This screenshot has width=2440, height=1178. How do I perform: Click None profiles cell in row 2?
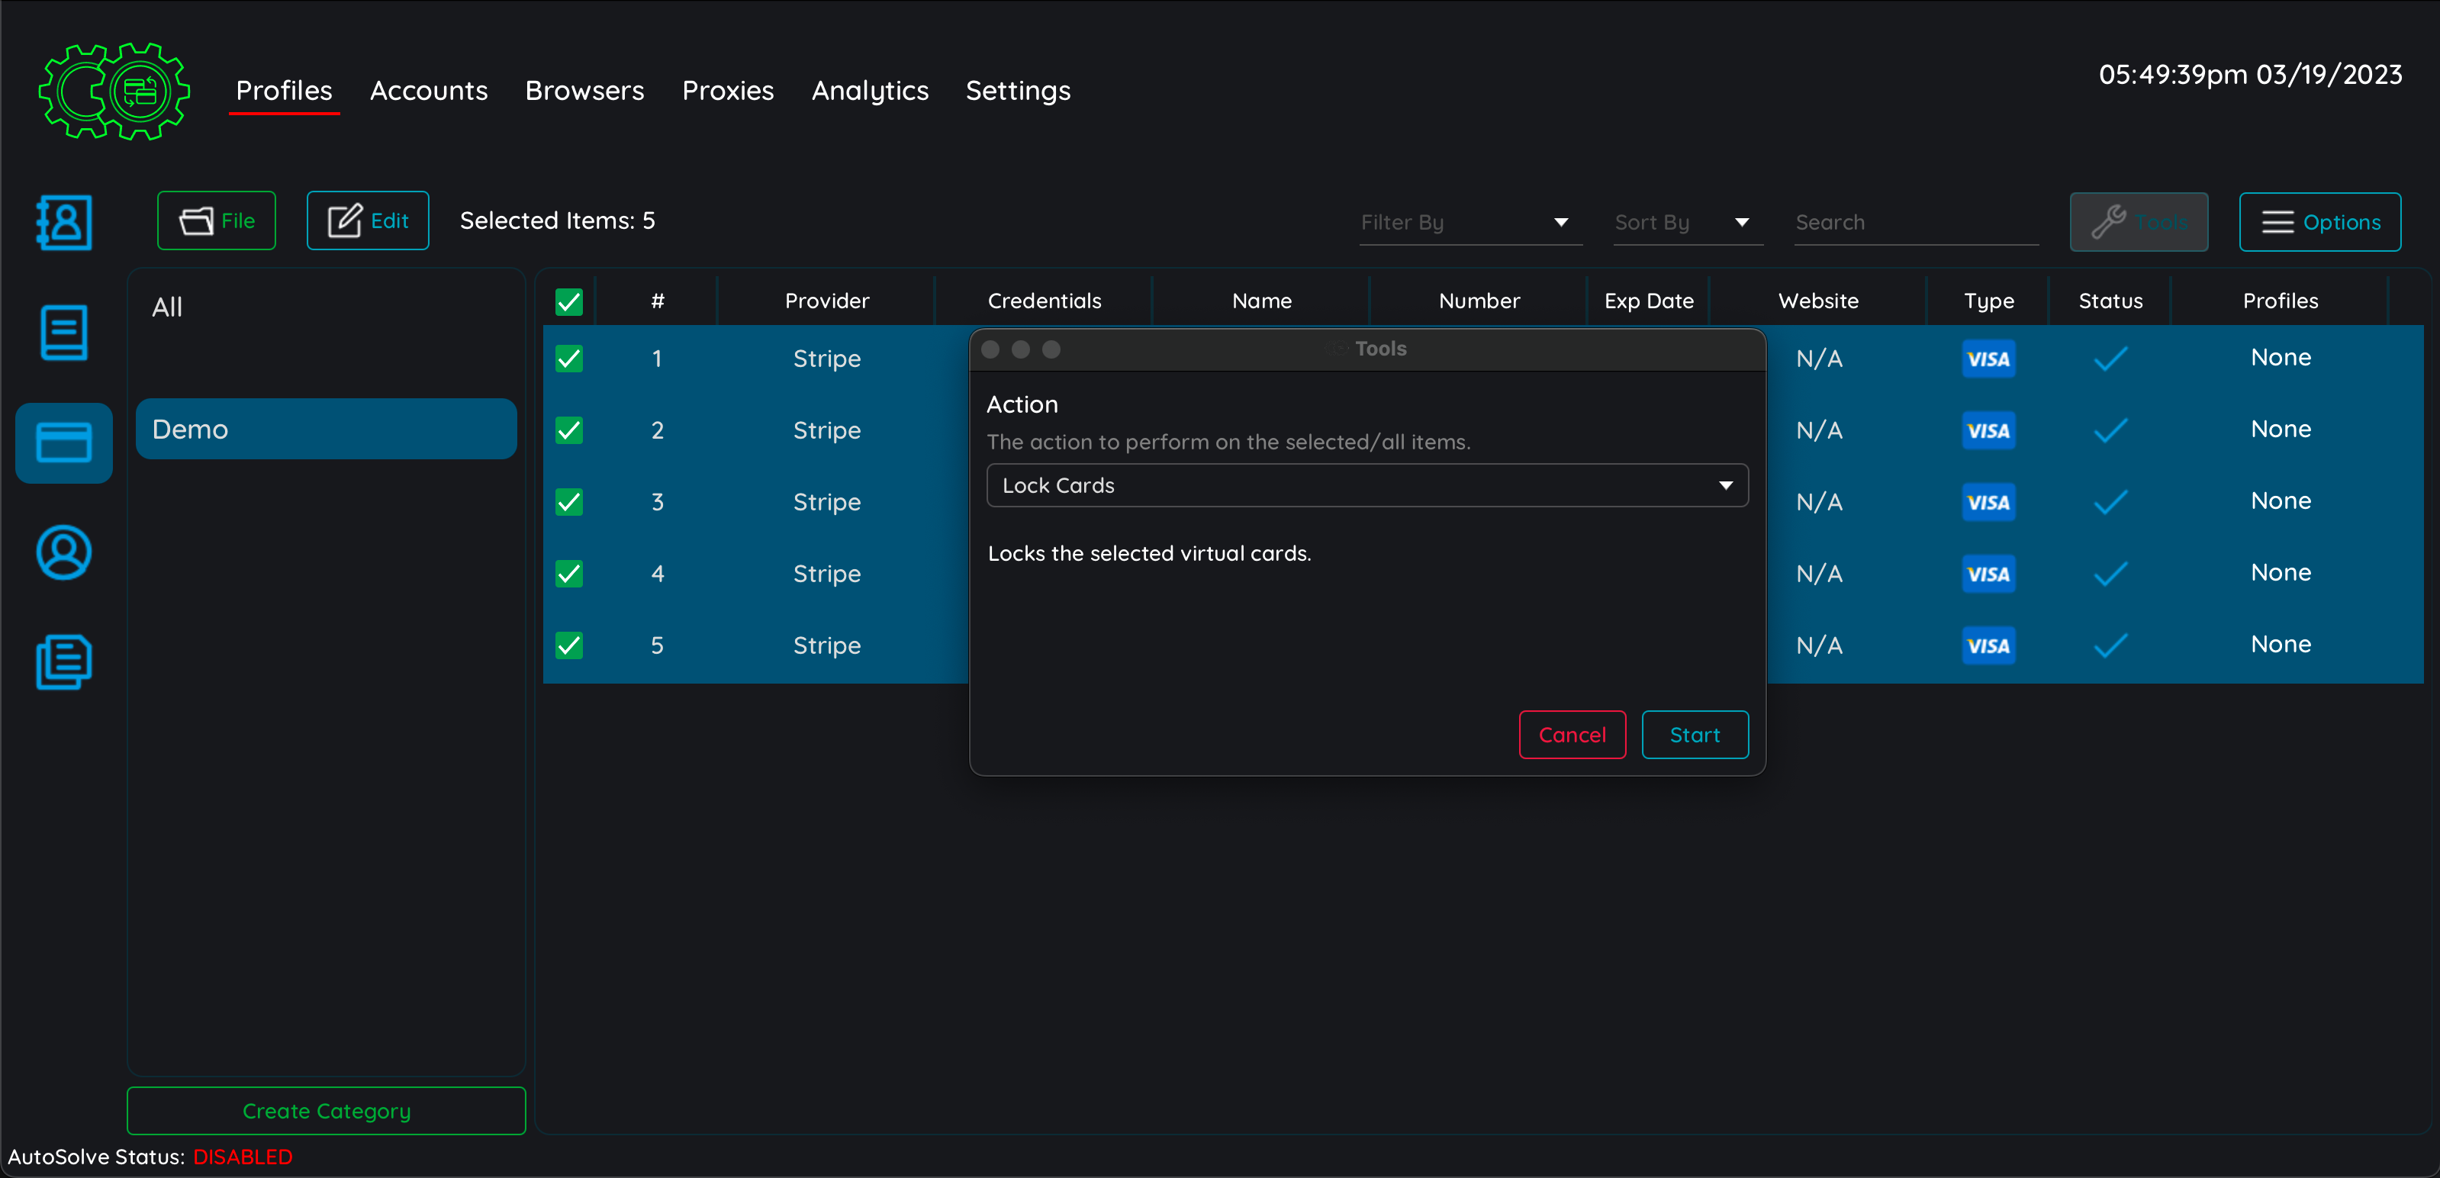2281,429
